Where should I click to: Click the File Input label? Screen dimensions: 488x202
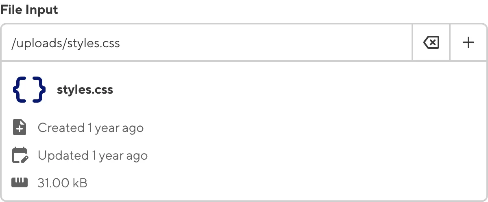29,10
